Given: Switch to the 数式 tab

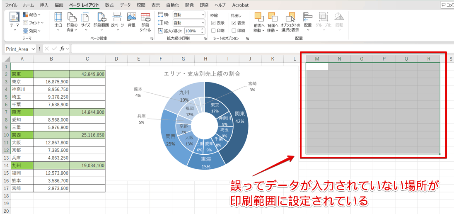Looking at the screenshot, I should point(109,5).
